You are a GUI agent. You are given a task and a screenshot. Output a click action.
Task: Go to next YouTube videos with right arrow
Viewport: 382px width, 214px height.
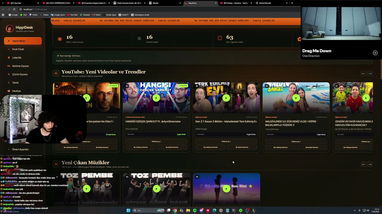pyautogui.click(x=370, y=73)
